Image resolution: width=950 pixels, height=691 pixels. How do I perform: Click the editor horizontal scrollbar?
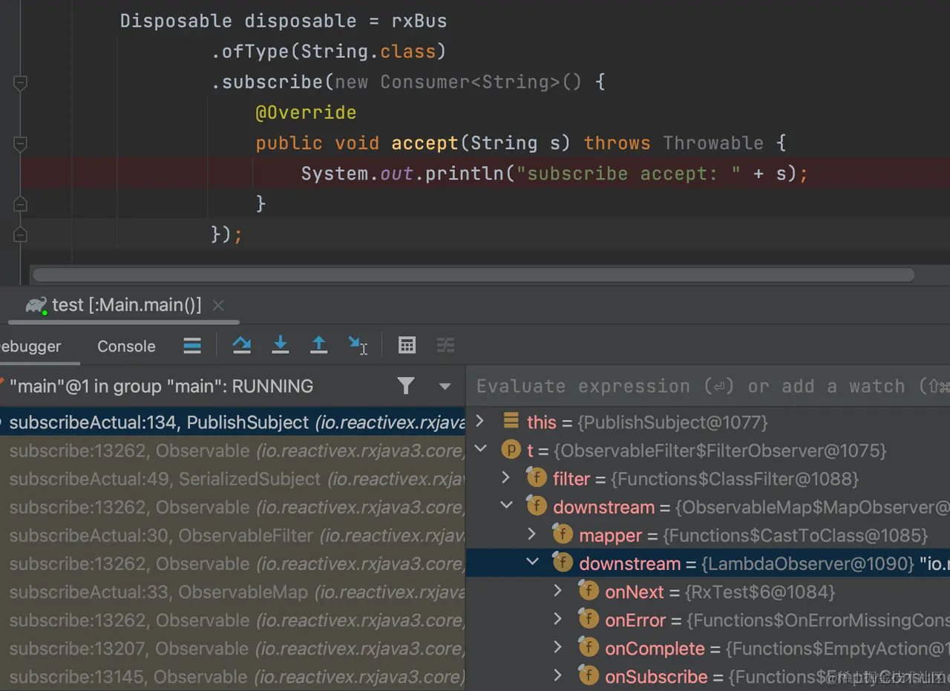pos(474,275)
